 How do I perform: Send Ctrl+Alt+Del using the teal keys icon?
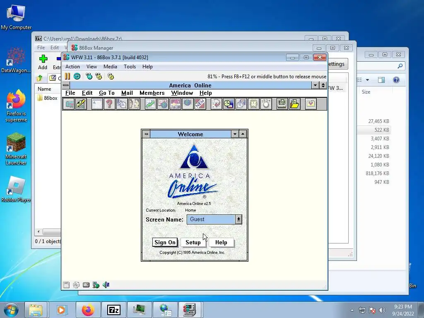click(89, 76)
